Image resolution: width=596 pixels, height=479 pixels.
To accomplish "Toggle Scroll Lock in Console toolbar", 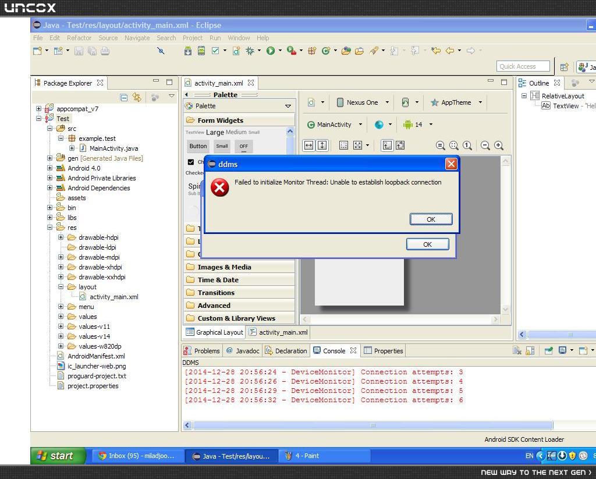I will [x=530, y=350].
